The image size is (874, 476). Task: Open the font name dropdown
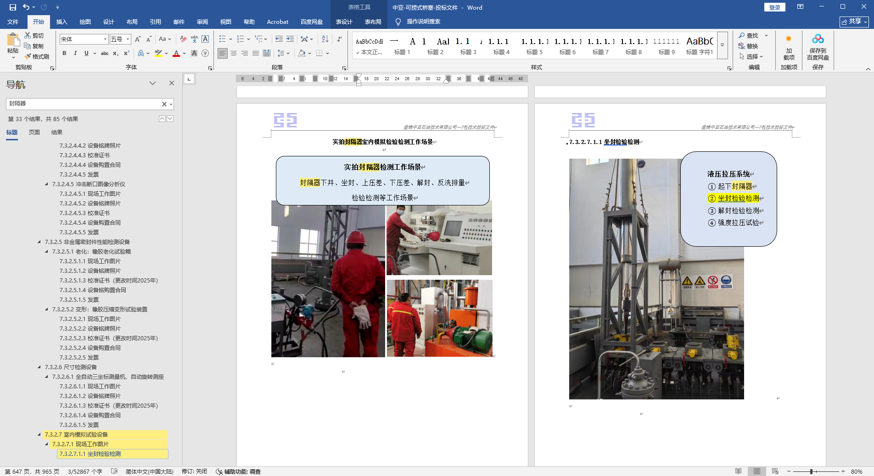tap(105, 39)
